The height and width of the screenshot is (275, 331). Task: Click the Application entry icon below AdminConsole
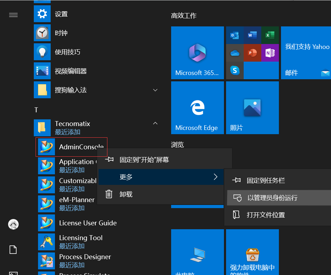click(46, 166)
